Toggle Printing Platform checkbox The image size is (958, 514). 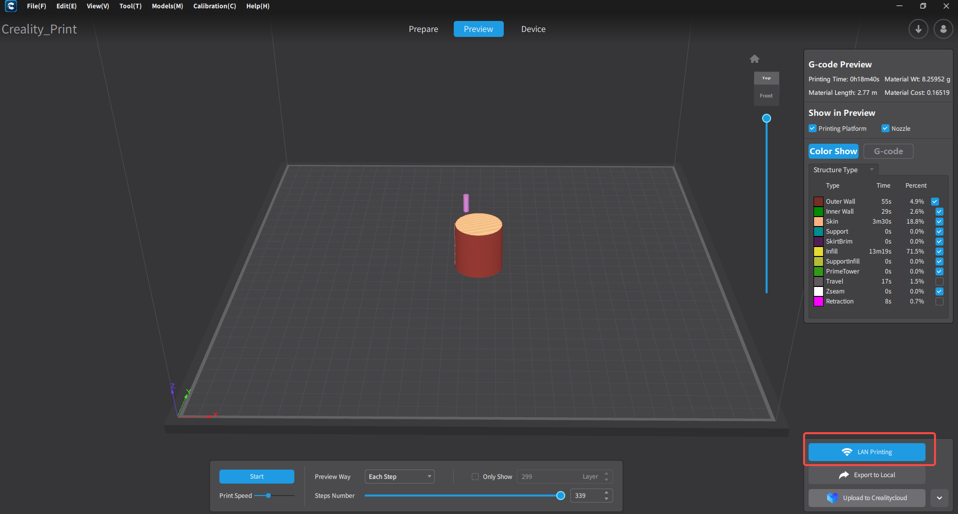813,128
